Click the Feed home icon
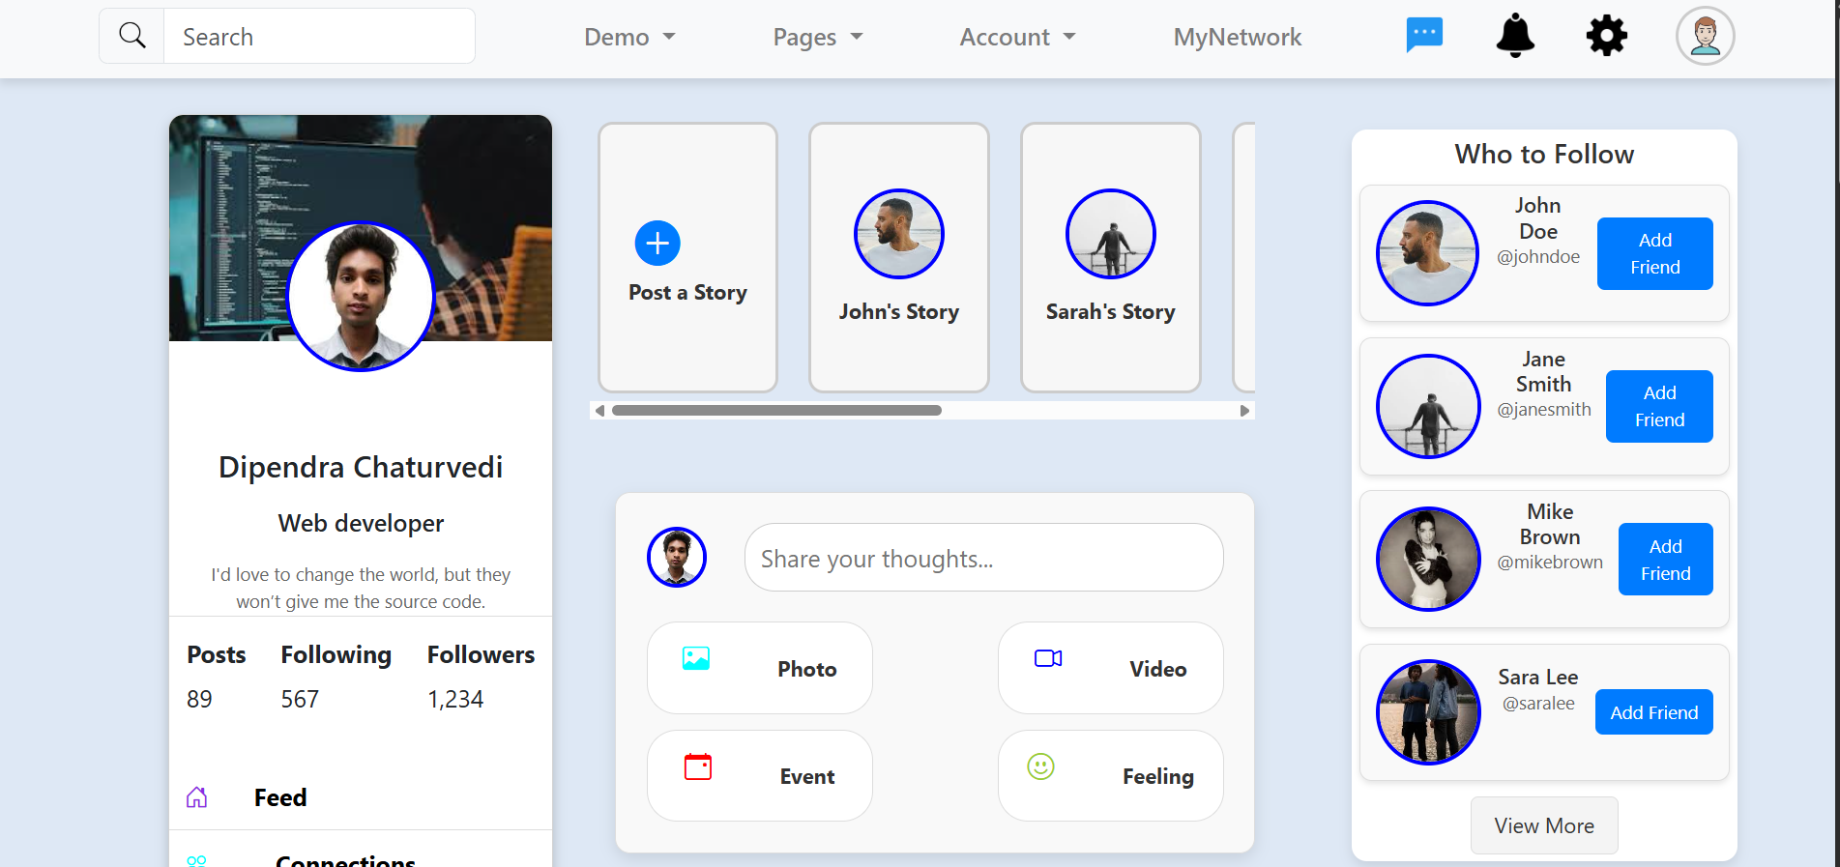 click(x=196, y=797)
